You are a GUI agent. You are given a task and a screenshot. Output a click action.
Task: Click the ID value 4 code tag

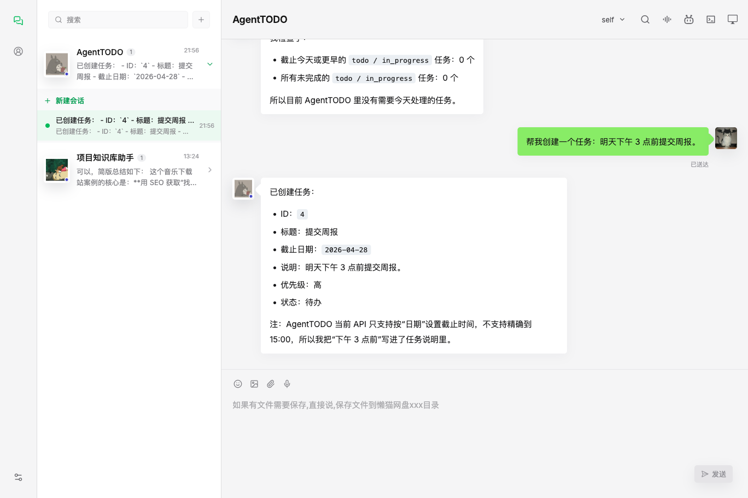pos(302,214)
